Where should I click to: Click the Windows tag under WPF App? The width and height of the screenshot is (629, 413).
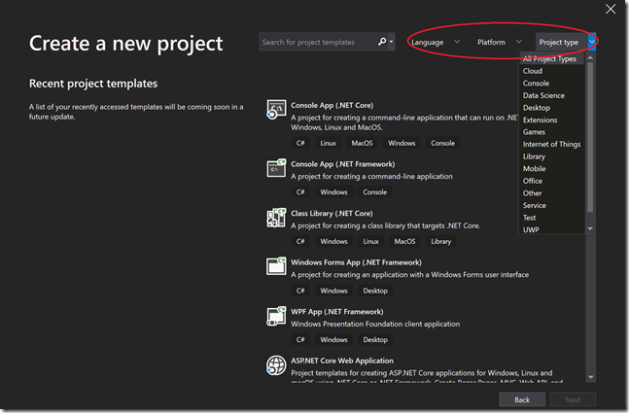point(333,339)
